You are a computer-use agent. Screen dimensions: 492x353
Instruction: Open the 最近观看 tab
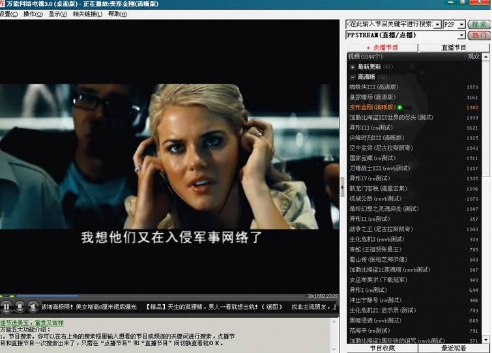pyautogui.click(x=454, y=348)
